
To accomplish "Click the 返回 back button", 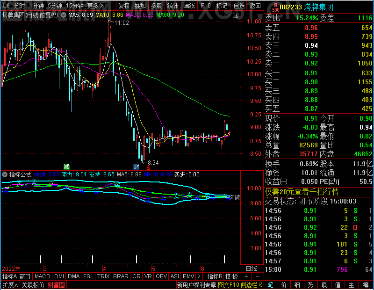I will pyautogui.click(x=255, y=6).
